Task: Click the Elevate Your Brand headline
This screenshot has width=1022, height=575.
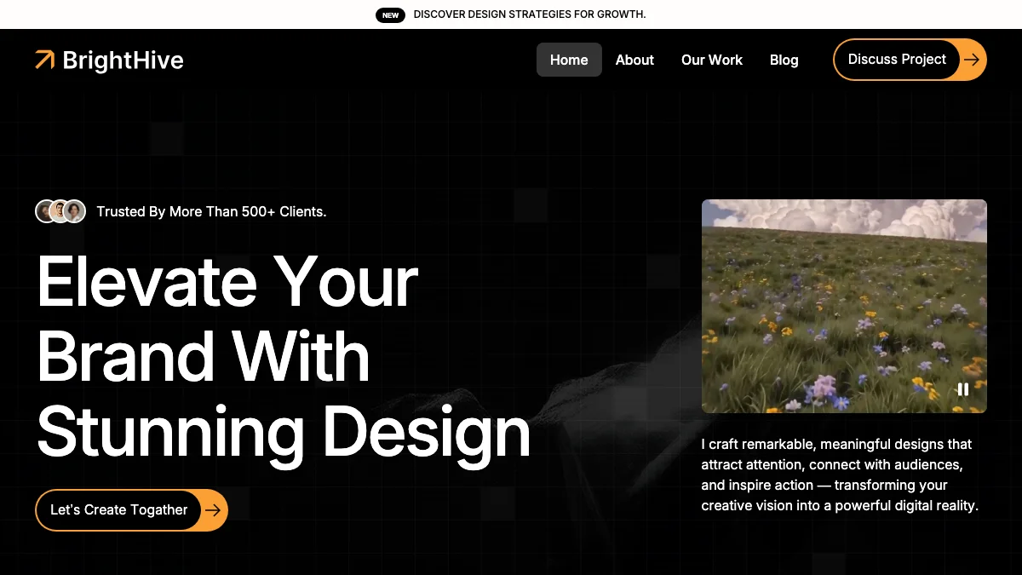Action: 284,356
